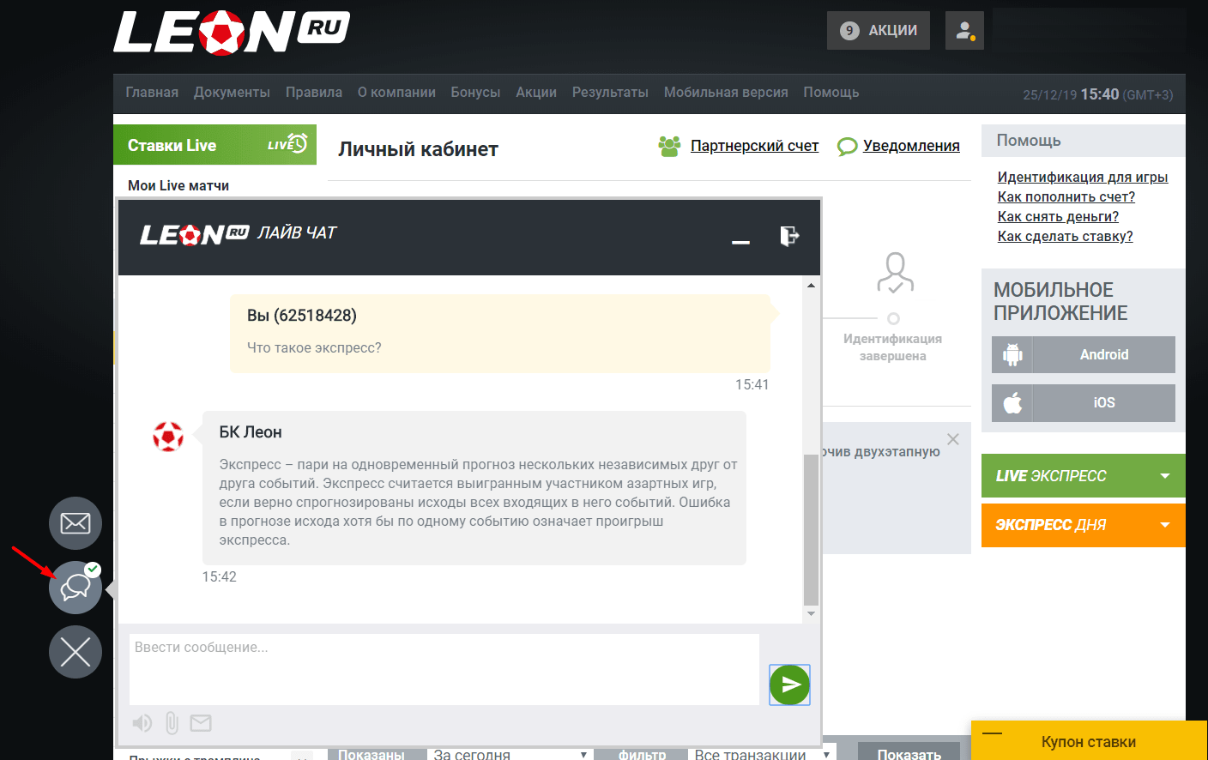
Task: Click the LEON RU site logo
Action: (x=231, y=33)
